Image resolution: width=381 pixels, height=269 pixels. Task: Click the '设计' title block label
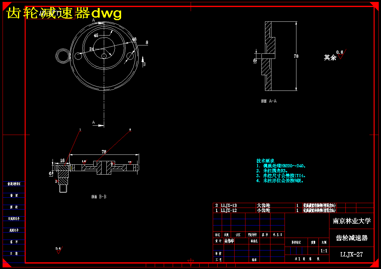click(x=218, y=241)
